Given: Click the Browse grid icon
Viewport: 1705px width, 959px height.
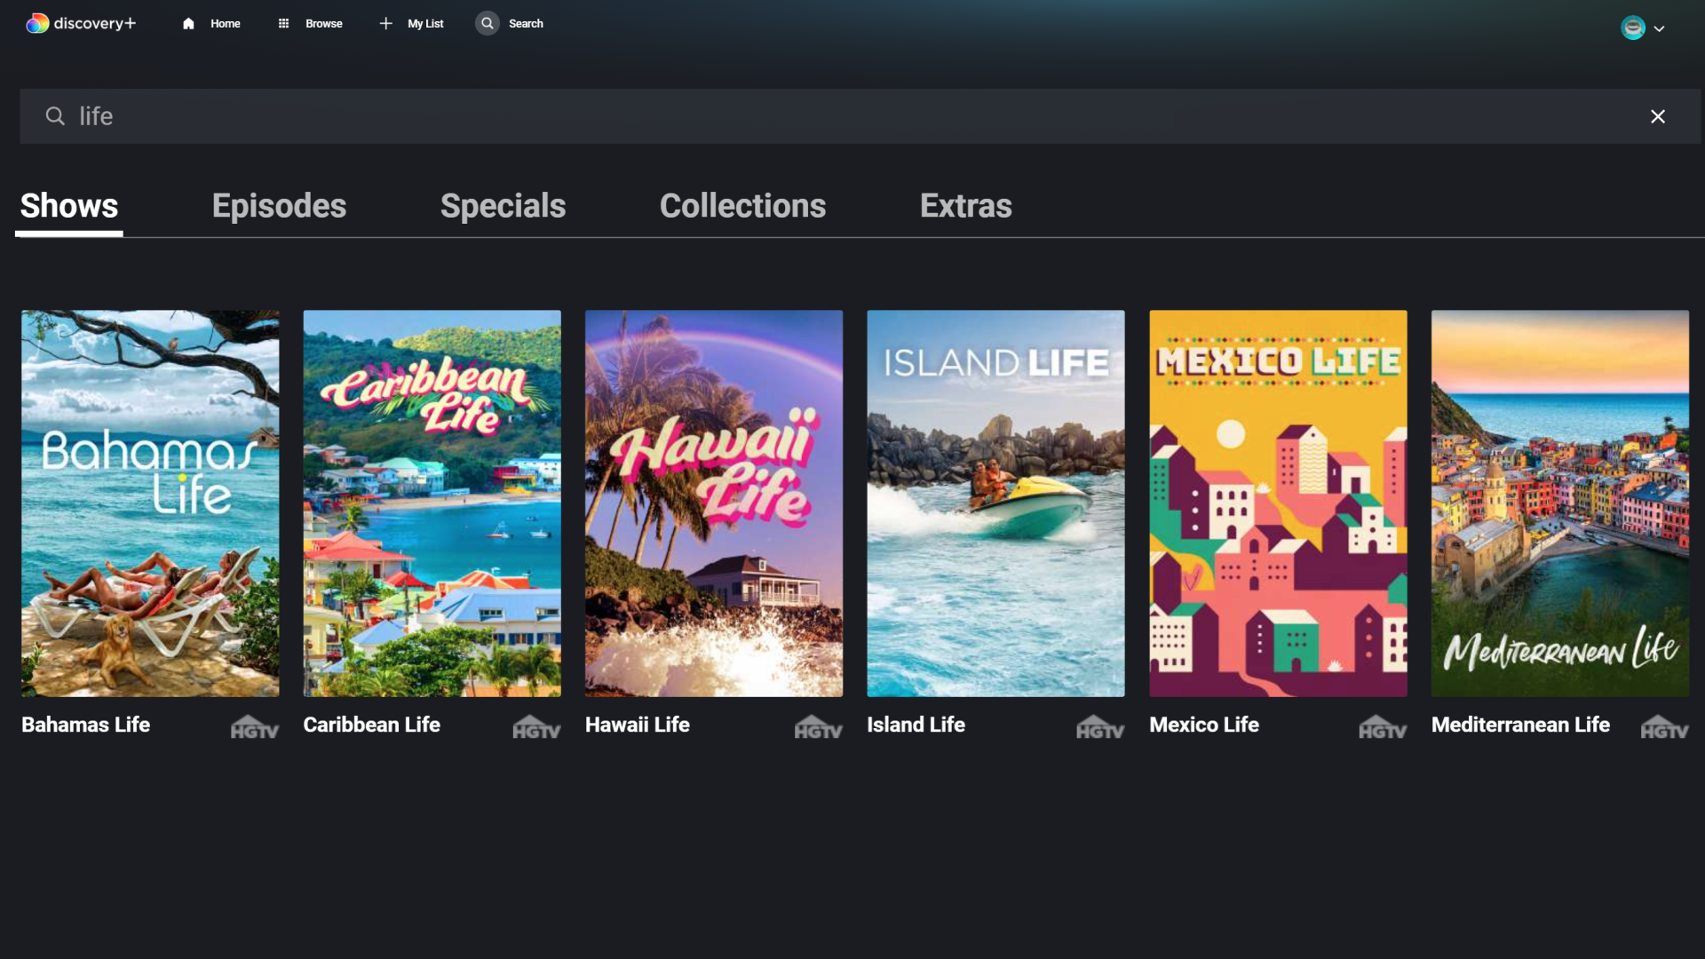Looking at the screenshot, I should point(283,24).
